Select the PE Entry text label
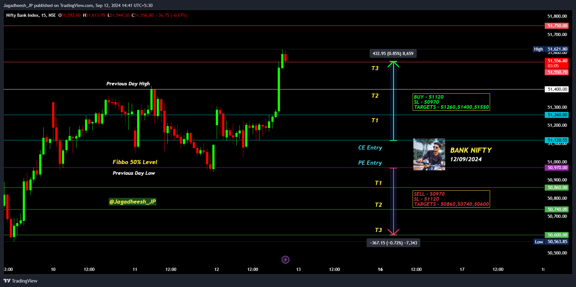This screenshot has width=576, height=287. [x=370, y=163]
